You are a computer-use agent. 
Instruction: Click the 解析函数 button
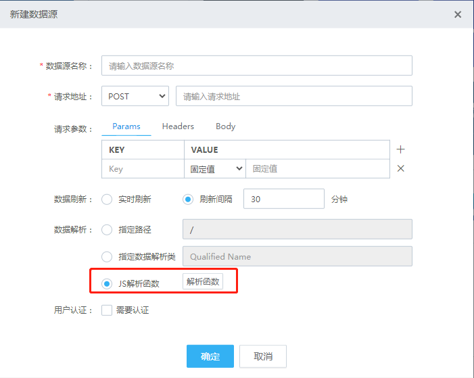pos(203,281)
